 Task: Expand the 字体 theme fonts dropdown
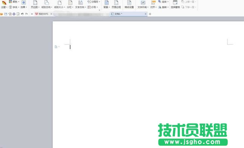(14, 7)
